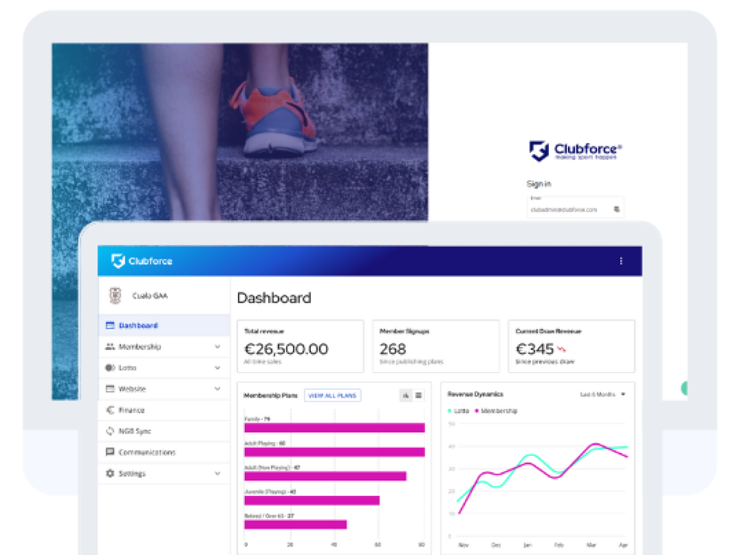The height and width of the screenshot is (555, 740).
Task: Toggle Membership series in chart legend
Action: click(495, 411)
